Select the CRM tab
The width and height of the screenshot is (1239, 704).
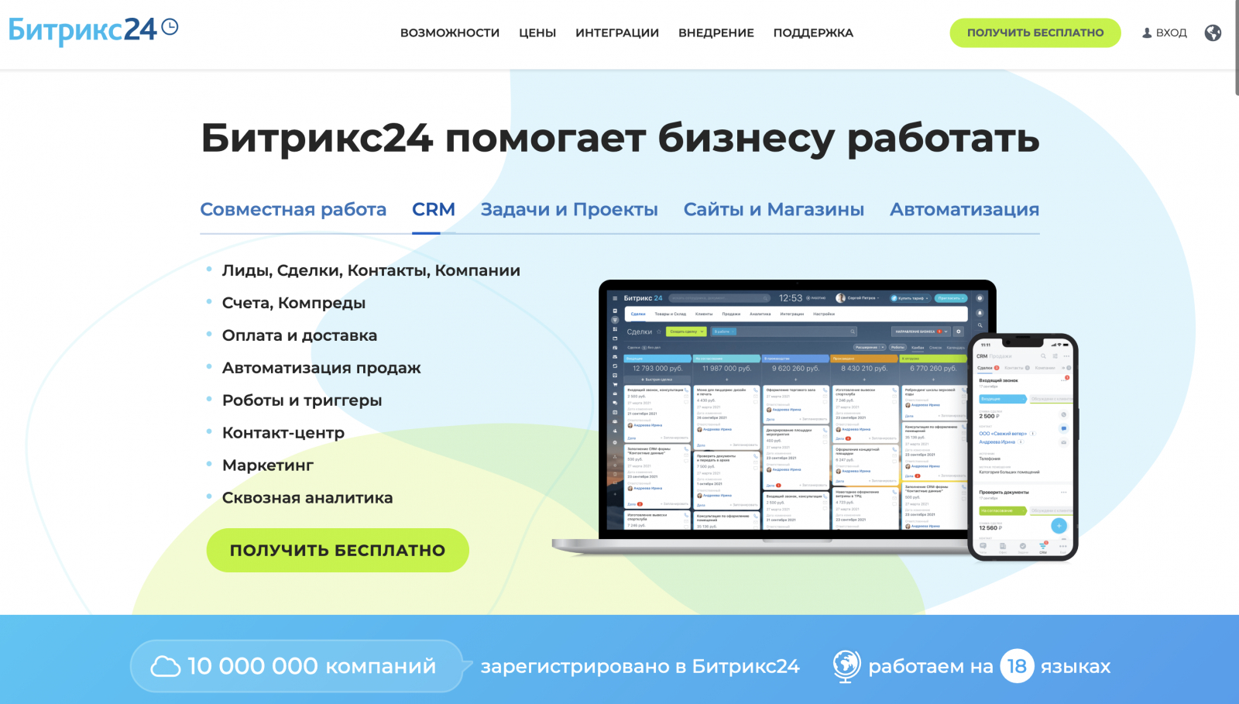coord(434,210)
